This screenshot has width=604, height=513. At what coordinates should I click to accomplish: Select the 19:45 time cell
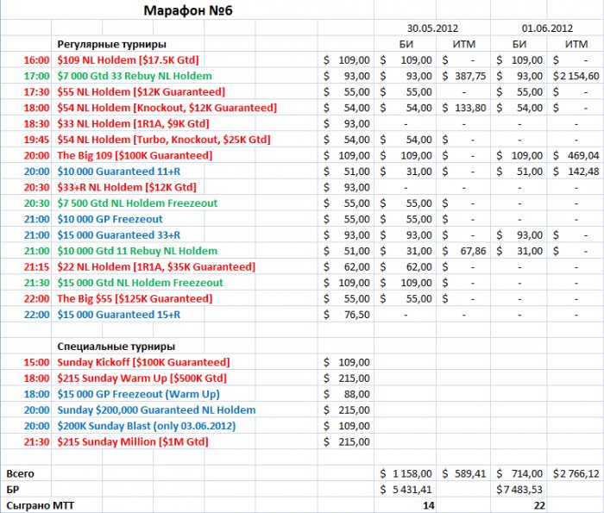pos(36,140)
